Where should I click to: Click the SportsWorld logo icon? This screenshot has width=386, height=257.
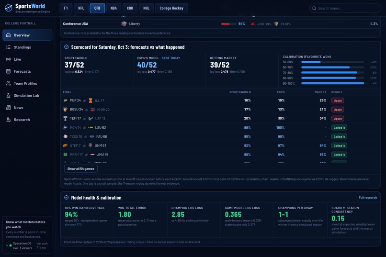(9, 8)
